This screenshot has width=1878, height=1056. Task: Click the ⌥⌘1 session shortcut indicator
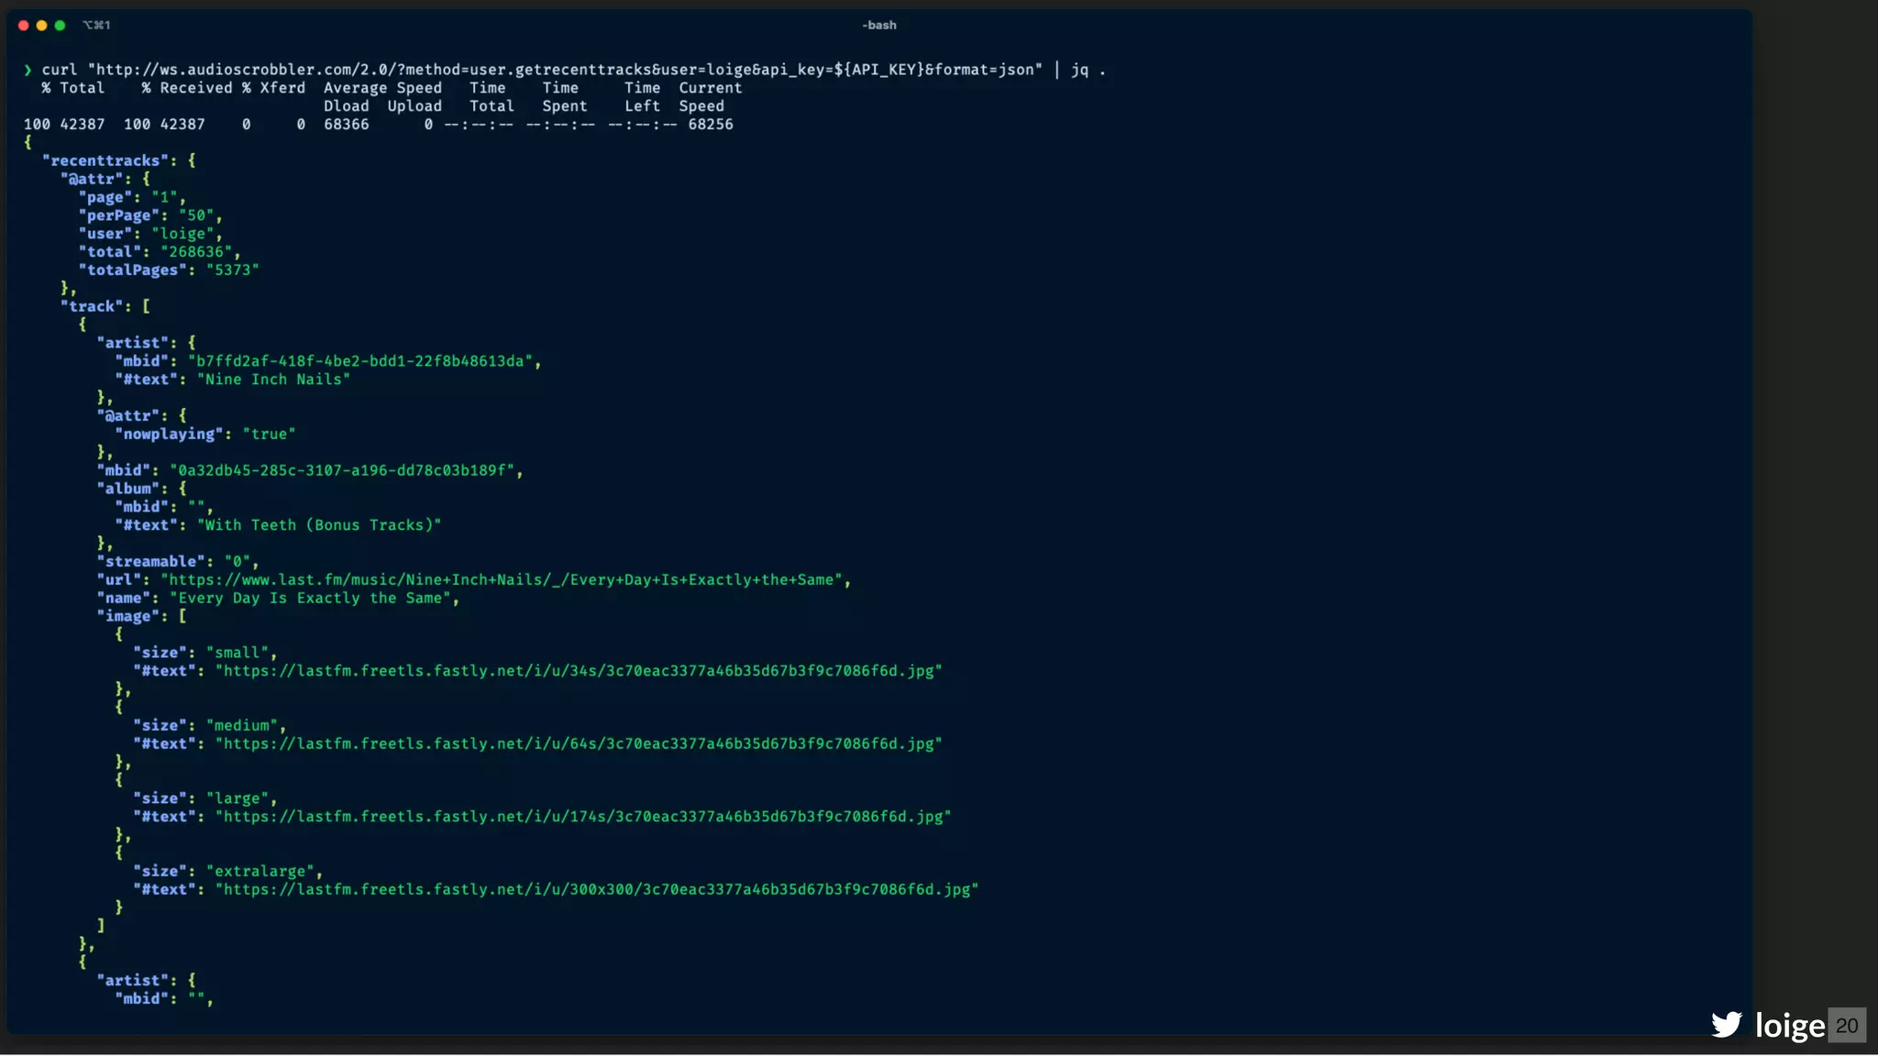[96, 26]
